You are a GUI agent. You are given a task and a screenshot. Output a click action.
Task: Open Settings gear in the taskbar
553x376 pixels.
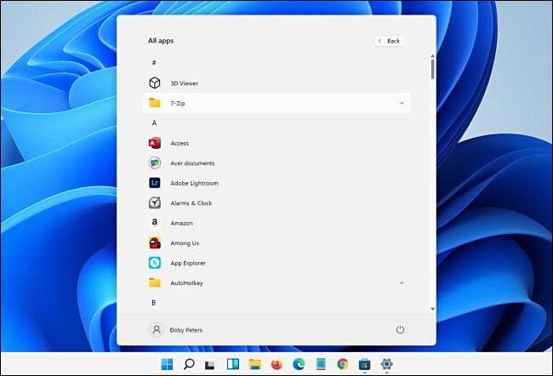(x=386, y=364)
